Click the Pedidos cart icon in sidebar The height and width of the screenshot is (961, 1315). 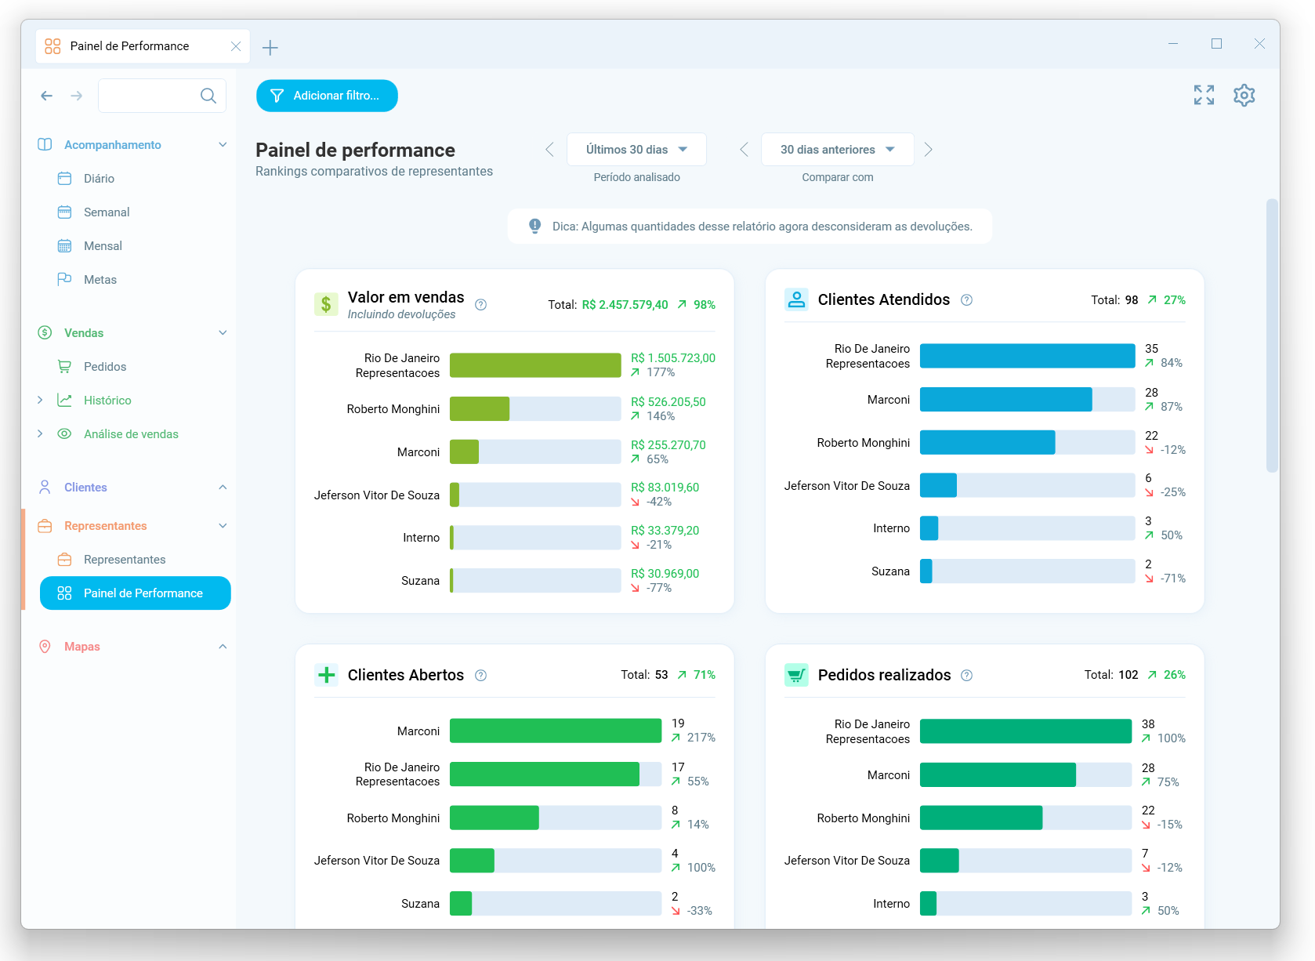[64, 367]
